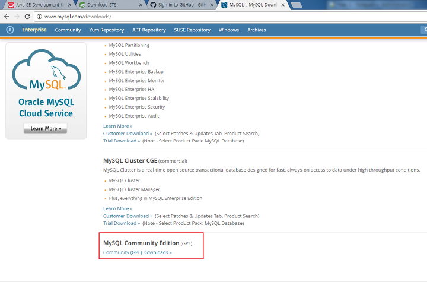
Task: Click MySQL Community Edition heading
Action: (x=141, y=243)
